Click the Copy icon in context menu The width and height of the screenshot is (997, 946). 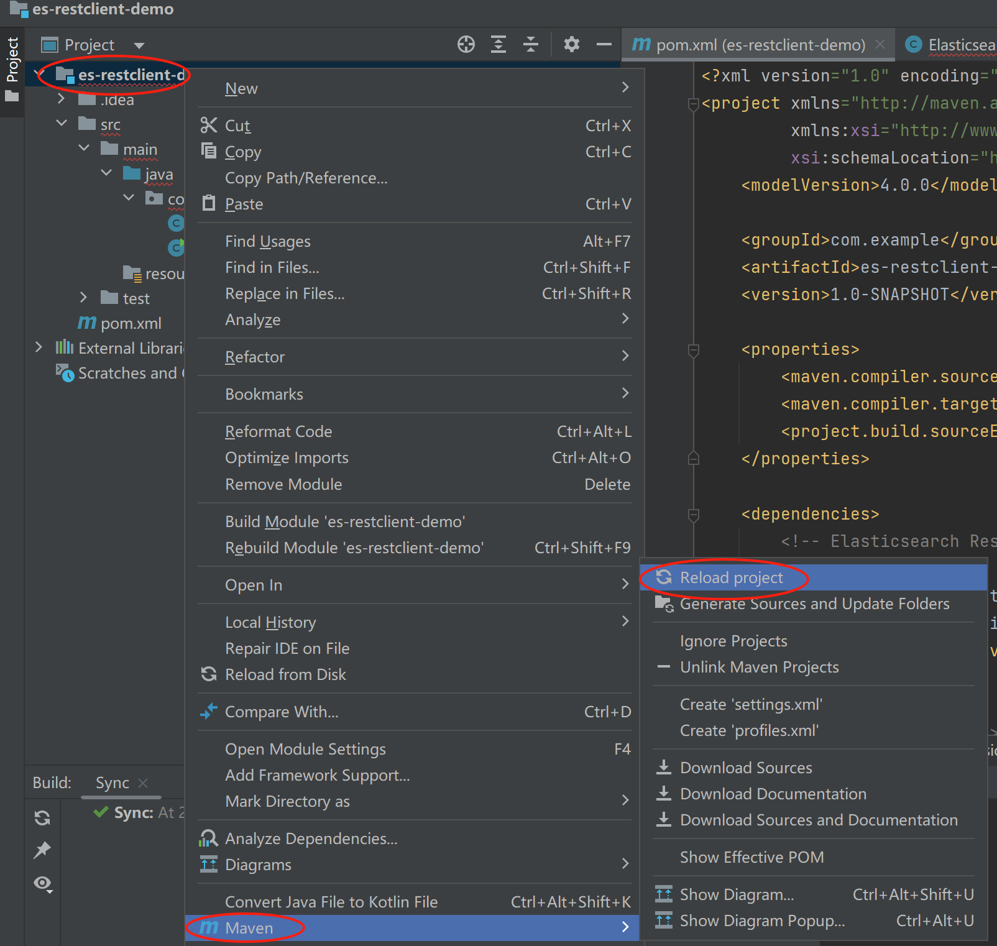[209, 150]
